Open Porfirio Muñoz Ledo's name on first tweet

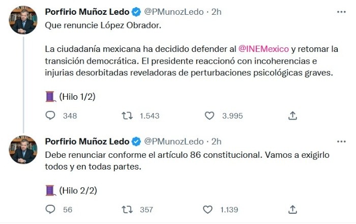point(86,11)
